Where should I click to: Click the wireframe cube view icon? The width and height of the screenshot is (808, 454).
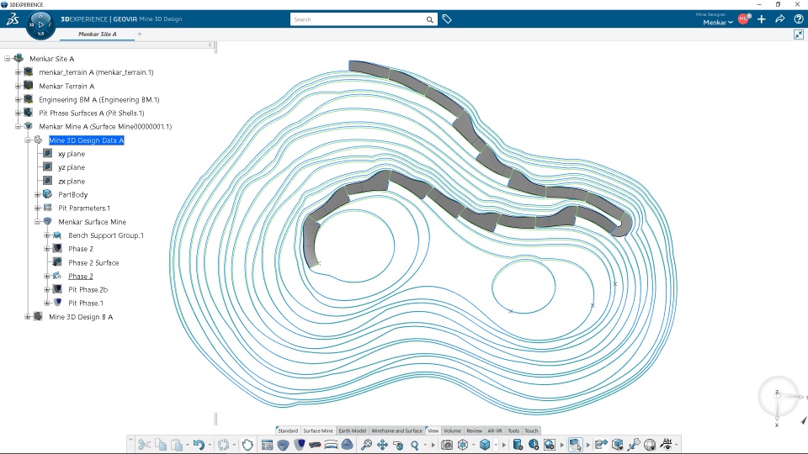coord(463,445)
